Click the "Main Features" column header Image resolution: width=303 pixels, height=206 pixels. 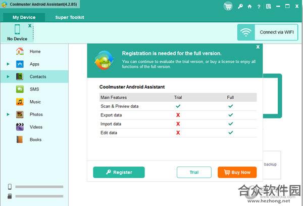[x=114, y=97]
